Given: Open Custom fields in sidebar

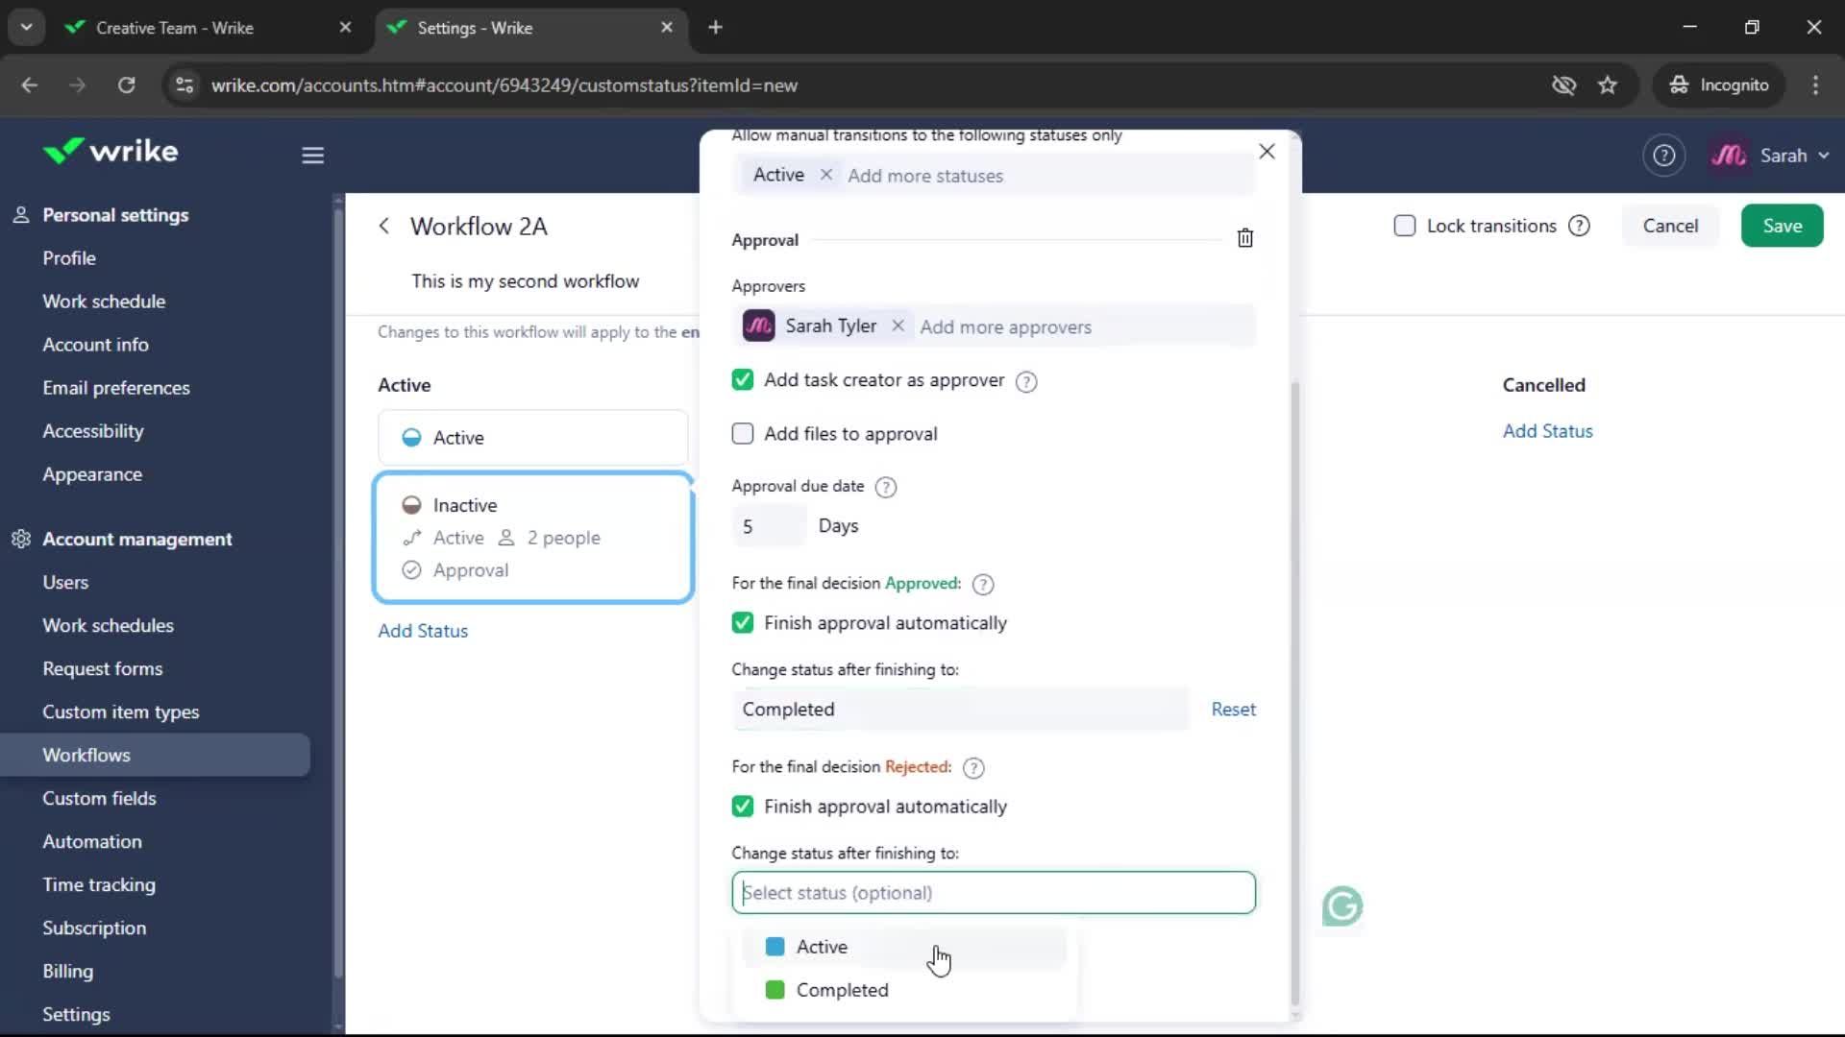Looking at the screenshot, I should click(99, 798).
